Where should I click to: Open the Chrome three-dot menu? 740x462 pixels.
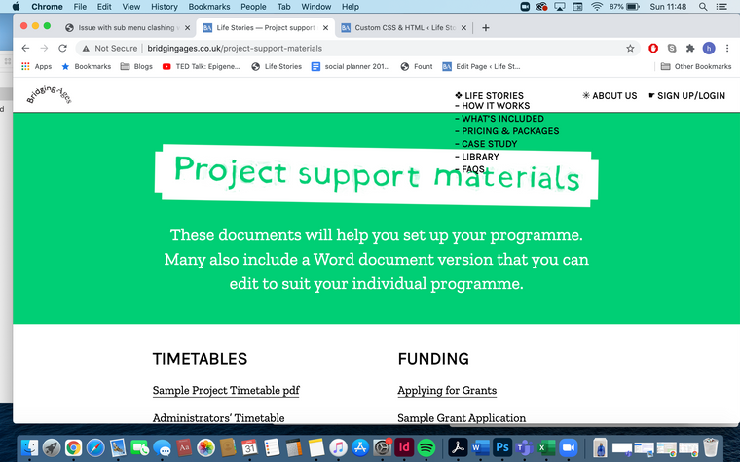727,48
